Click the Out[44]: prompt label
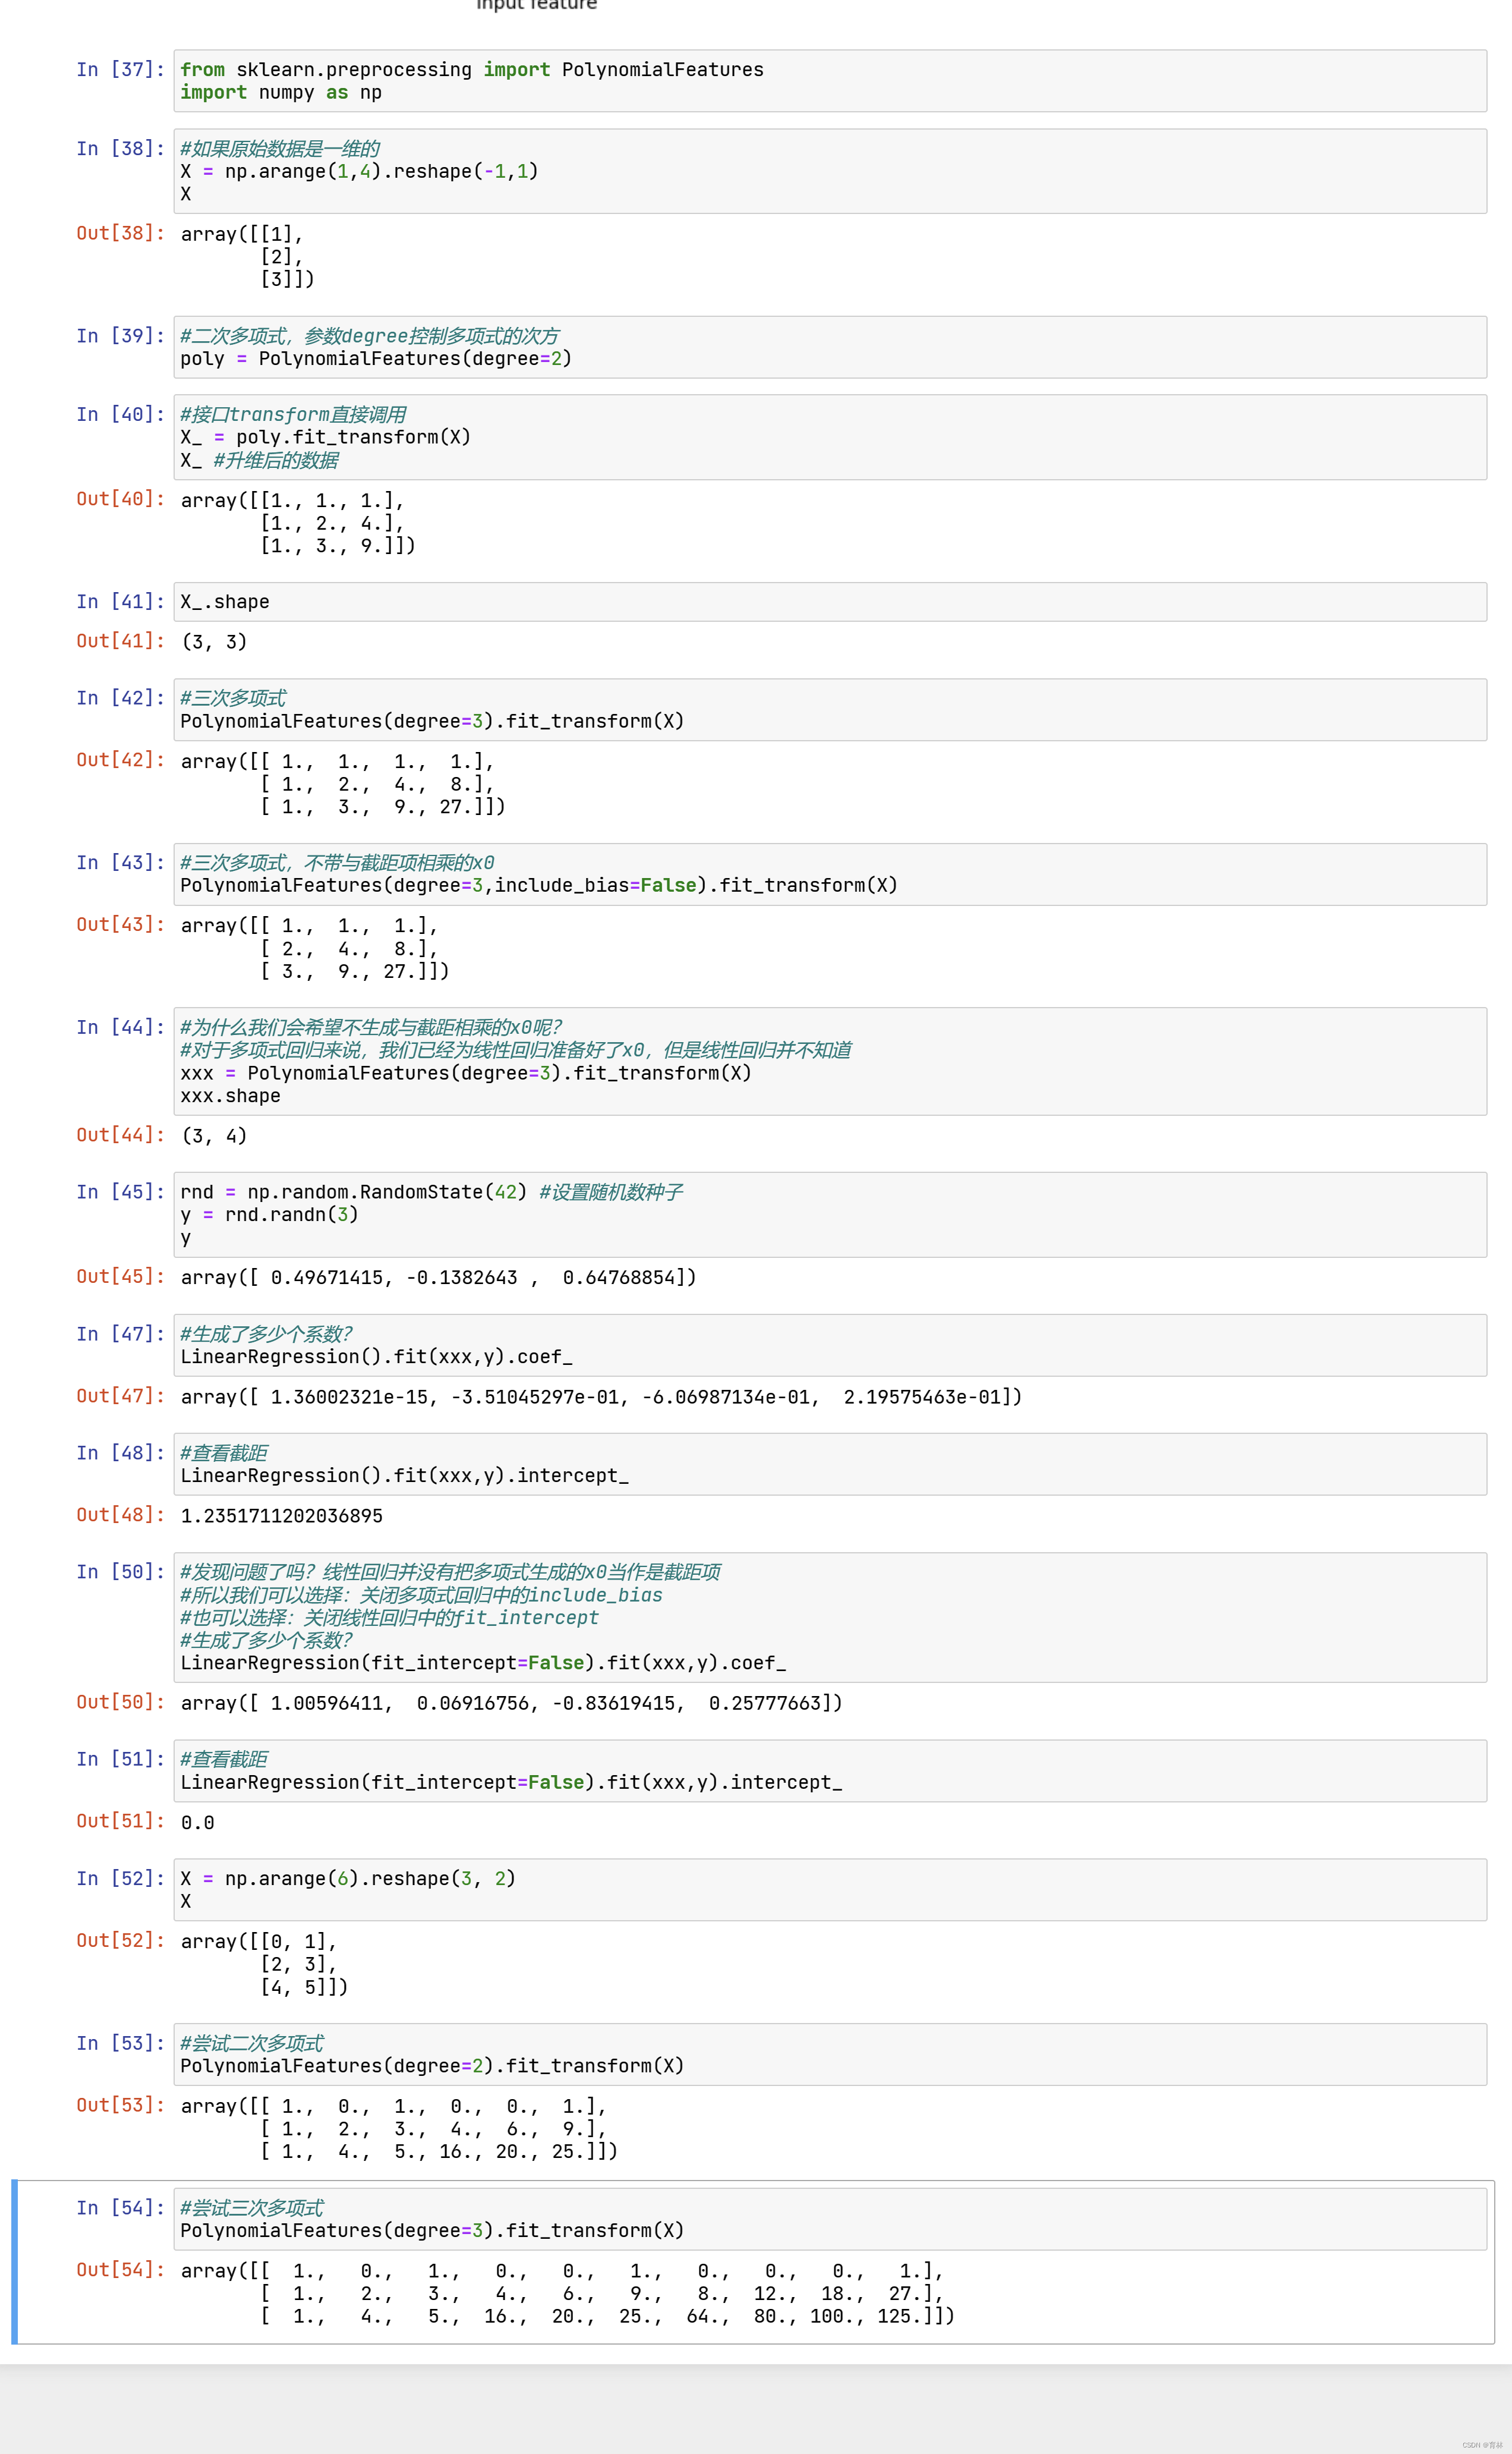 pos(120,1134)
